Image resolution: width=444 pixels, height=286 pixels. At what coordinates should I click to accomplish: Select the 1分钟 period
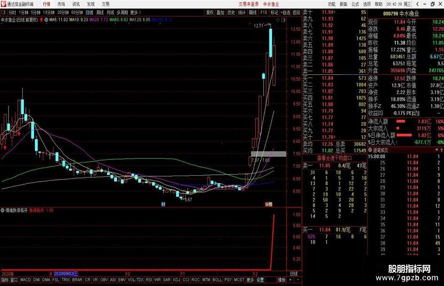pyautogui.click(x=23, y=13)
